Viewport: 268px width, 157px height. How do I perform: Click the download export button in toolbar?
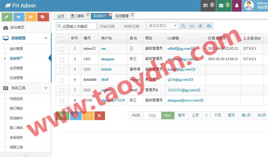tap(200, 26)
